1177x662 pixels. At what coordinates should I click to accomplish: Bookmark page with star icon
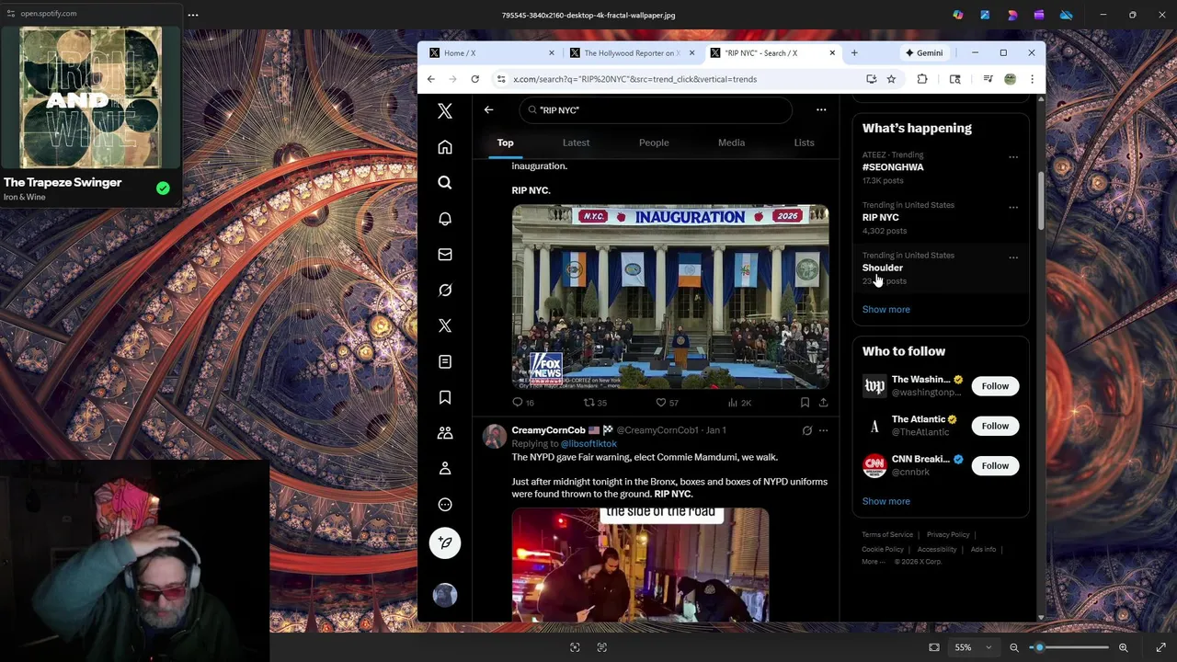891,79
